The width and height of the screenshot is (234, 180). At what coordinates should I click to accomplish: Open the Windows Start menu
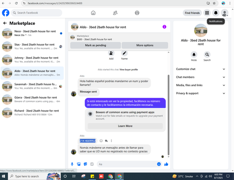pos(3,176)
